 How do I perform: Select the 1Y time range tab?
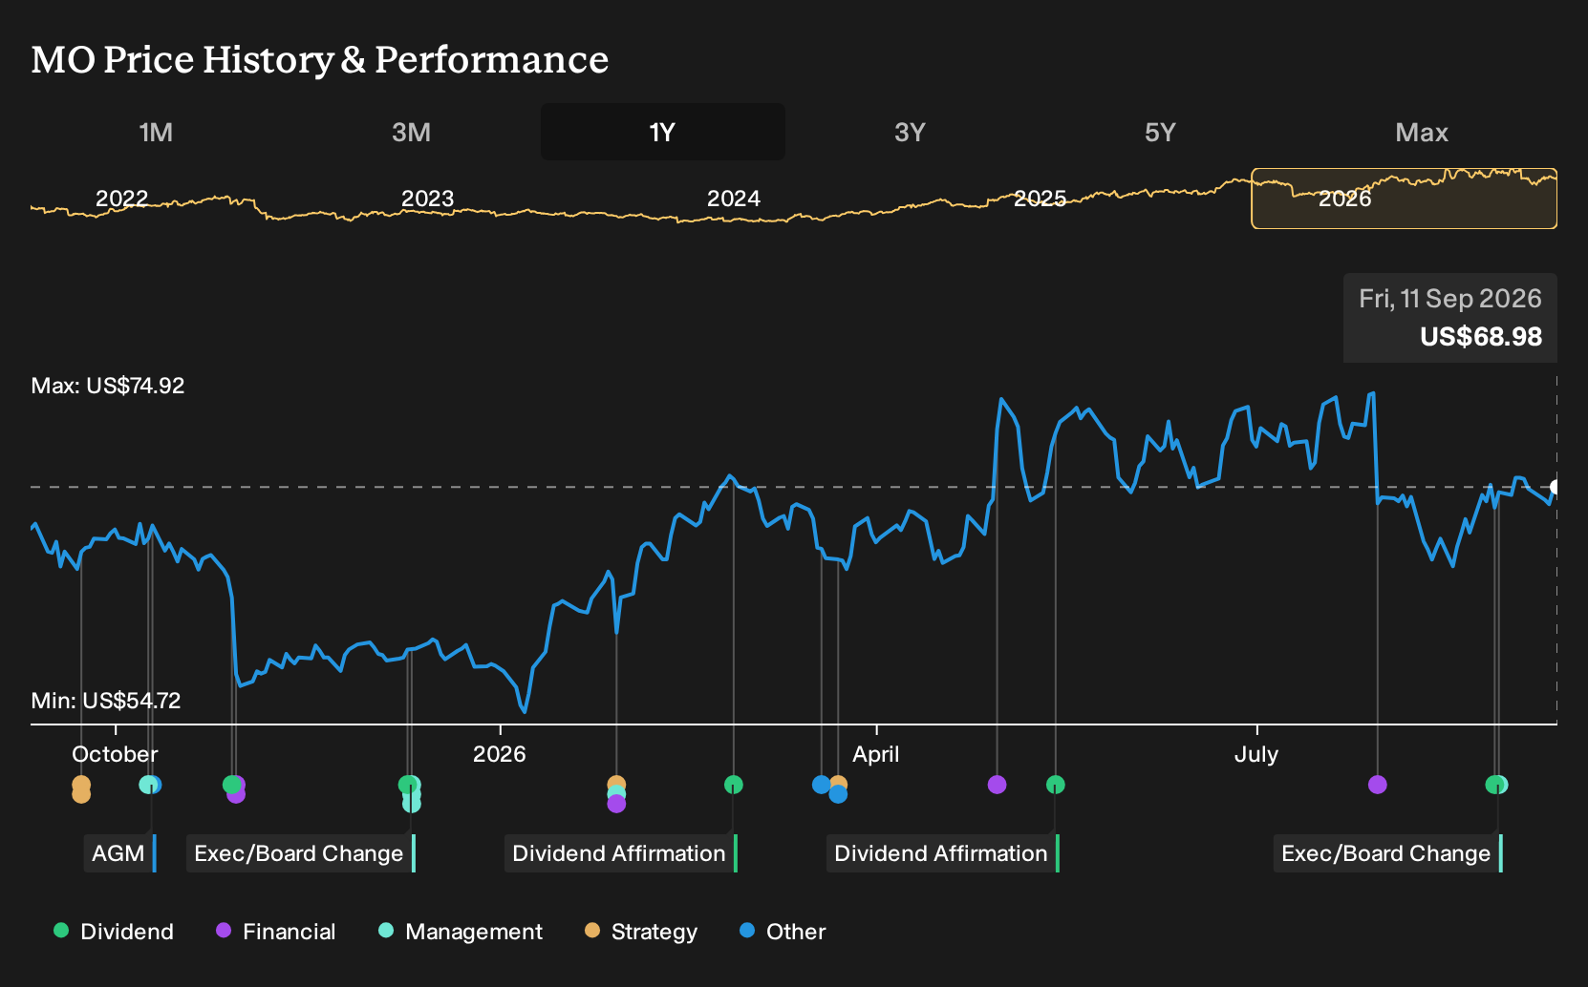[x=662, y=132]
